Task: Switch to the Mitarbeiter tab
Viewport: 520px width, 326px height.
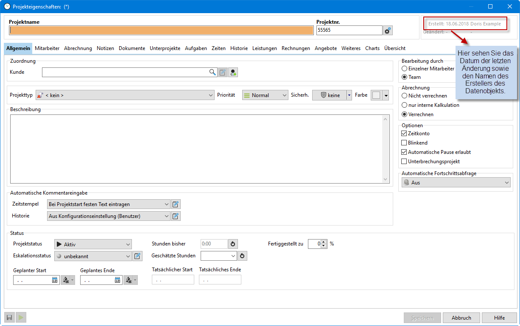Action: (47, 48)
